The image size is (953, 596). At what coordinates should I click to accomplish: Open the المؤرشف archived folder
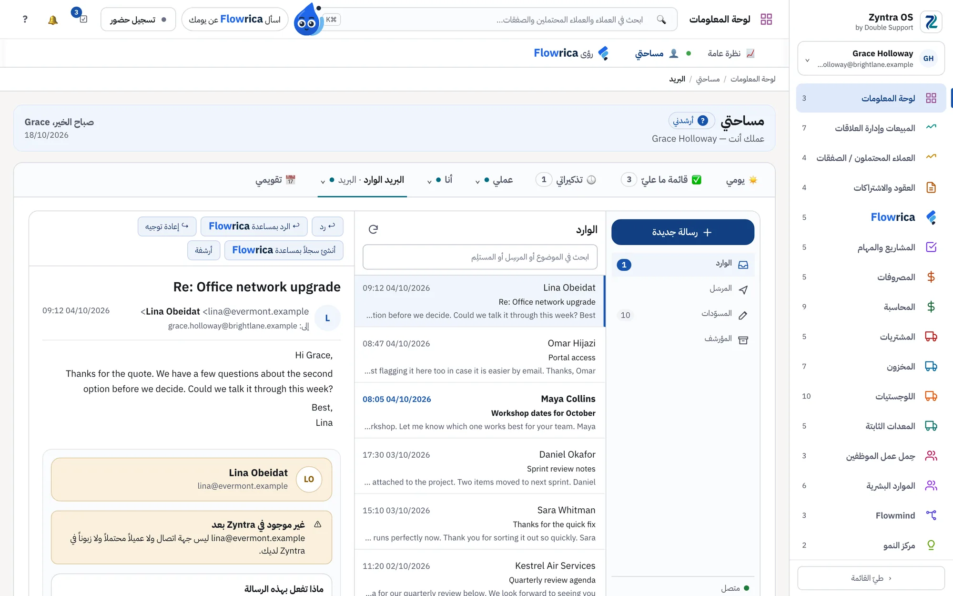click(683, 339)
